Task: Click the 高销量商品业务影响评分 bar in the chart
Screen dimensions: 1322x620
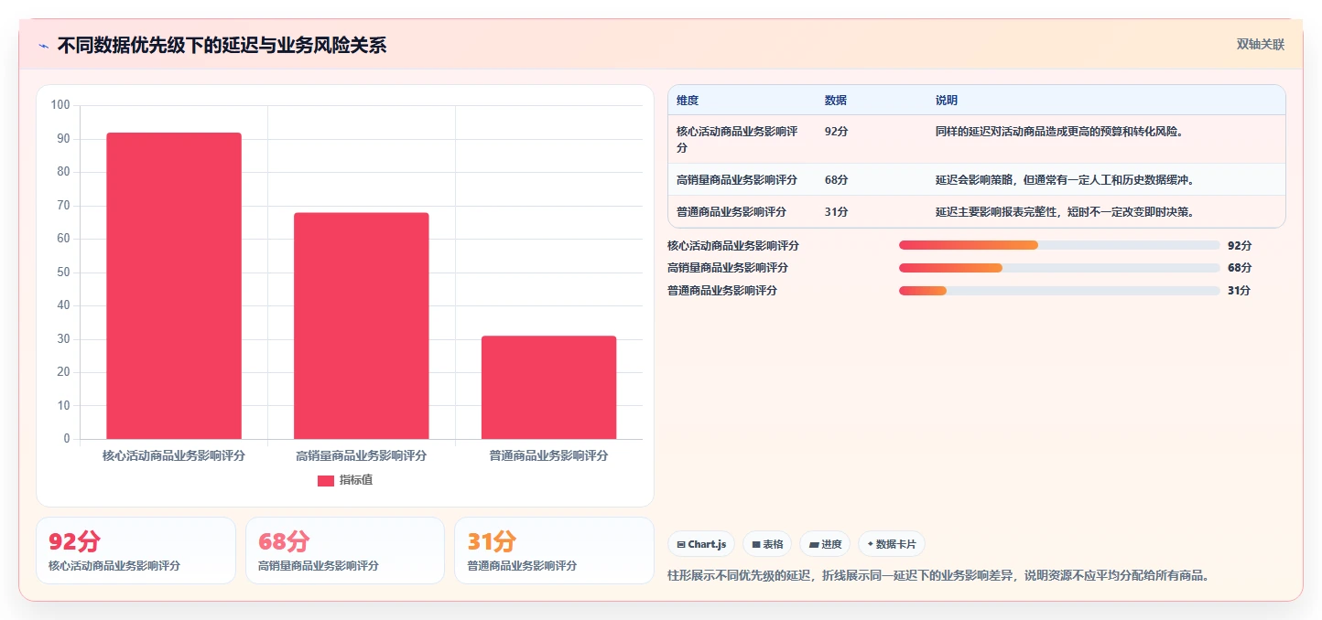Action: point(362,326)
